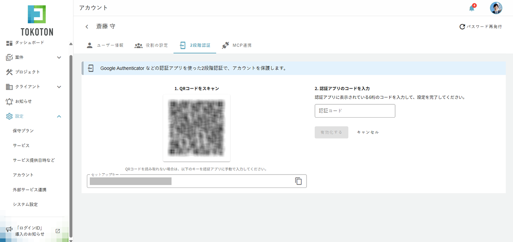Click the 案件 checklist icon

pos(10,57)
